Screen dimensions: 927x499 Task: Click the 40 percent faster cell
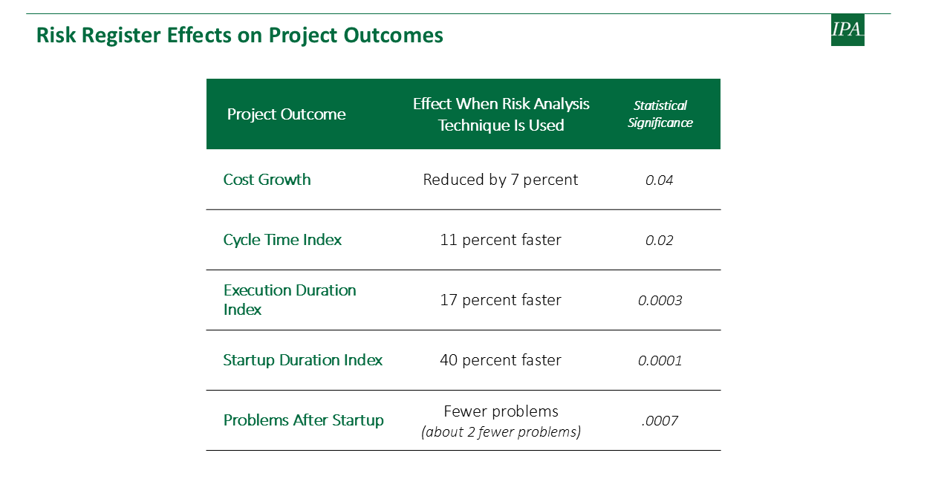click(501, 360)
